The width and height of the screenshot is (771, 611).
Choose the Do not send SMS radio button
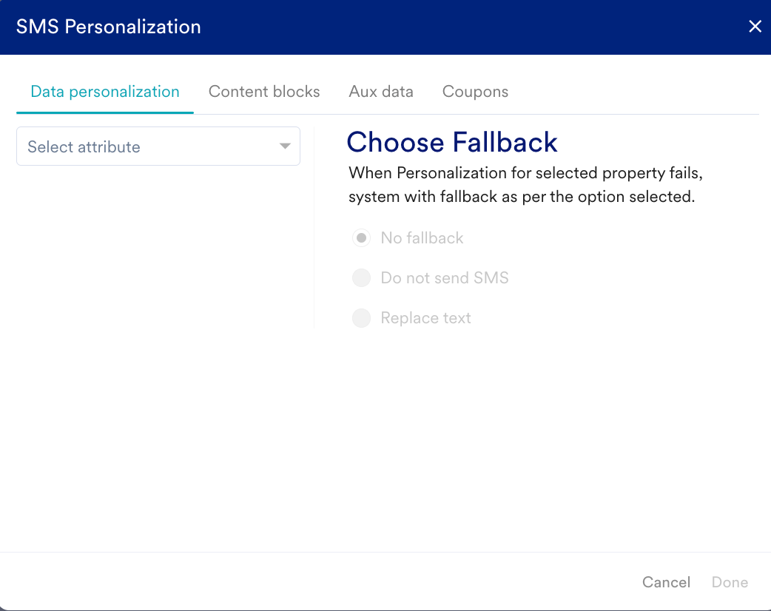click(361, 278)
